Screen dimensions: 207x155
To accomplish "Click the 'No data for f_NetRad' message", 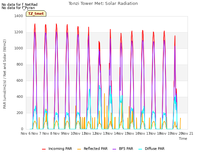I will 19,5.
